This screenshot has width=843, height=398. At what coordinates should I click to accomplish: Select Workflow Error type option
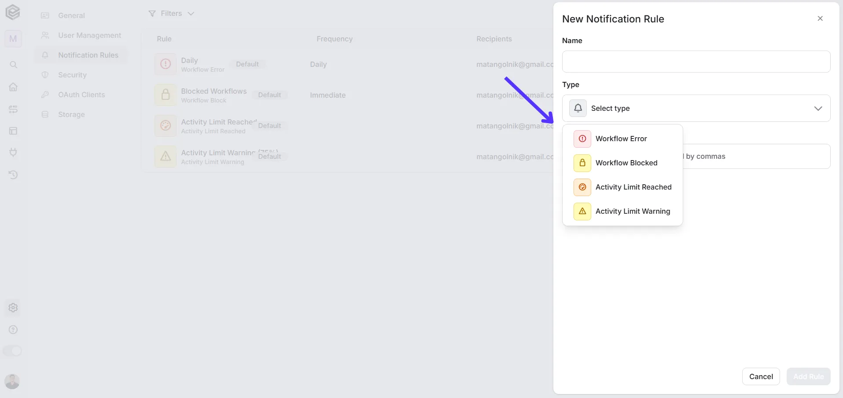coord(622,139)
